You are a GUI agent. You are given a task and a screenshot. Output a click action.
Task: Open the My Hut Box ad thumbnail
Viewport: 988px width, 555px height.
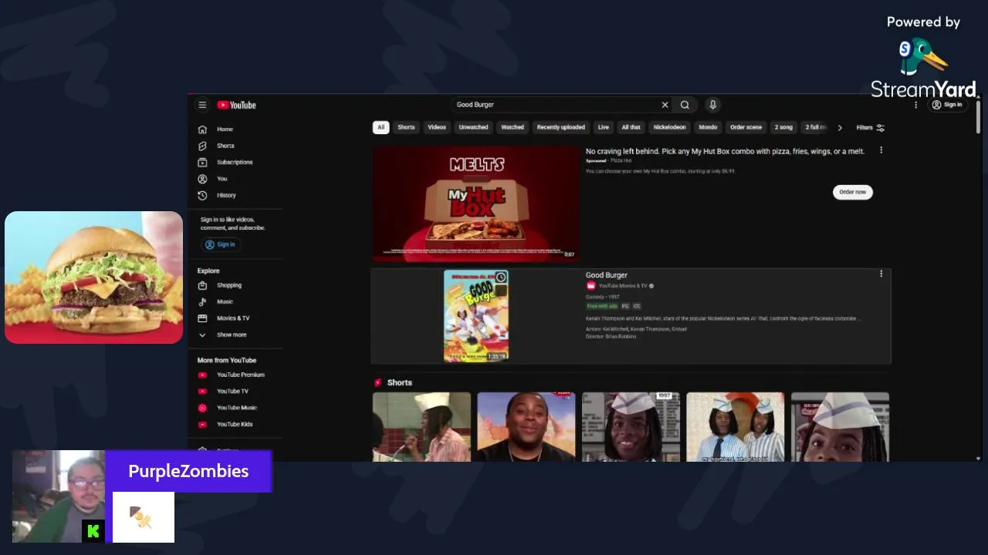click(x=475, y=203)
